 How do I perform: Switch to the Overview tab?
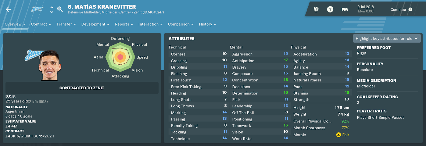[15, 24]
